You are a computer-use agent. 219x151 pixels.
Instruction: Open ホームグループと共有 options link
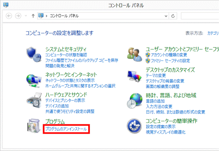80,86
